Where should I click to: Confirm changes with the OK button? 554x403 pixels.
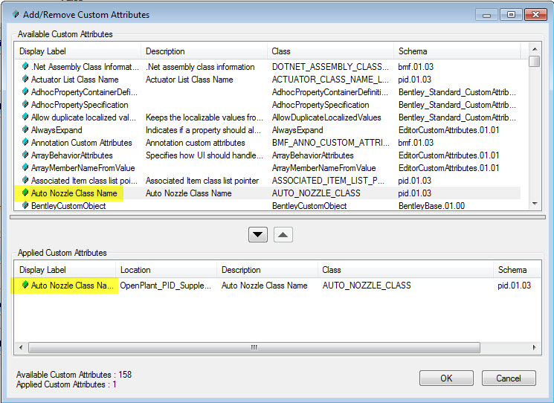446,378
